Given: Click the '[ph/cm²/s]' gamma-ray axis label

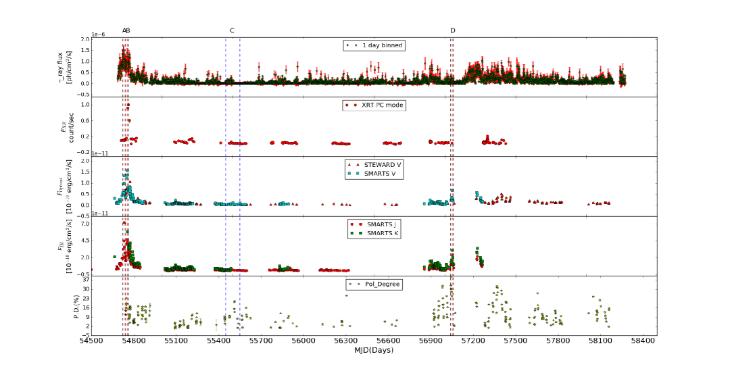Looking at the screenshot, I should tap(71, 67).
